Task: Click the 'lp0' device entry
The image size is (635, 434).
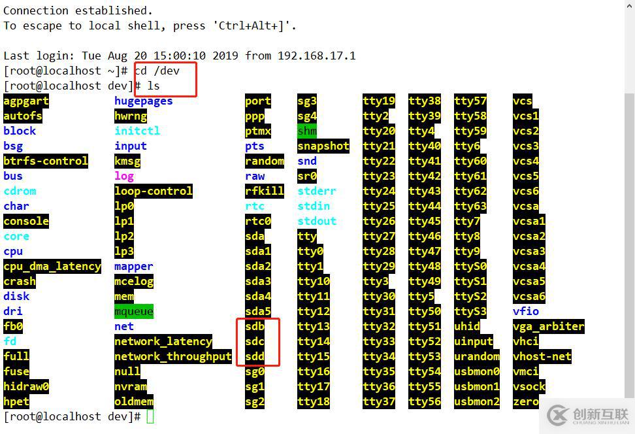Action: 124,207
